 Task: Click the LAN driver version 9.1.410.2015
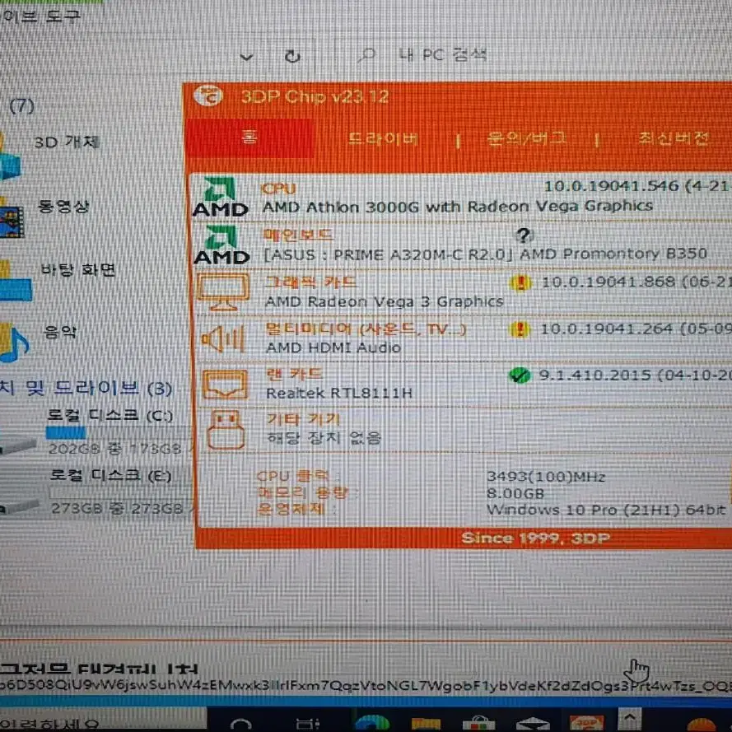[594, 375]
